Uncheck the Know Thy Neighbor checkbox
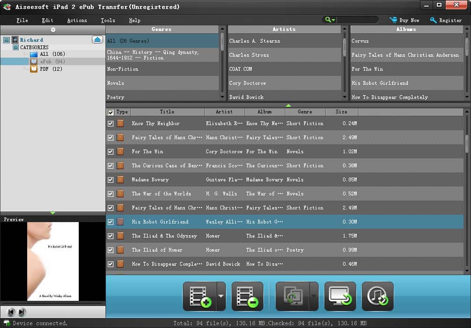This screenshot has width=471, height=328. point(111,123)
